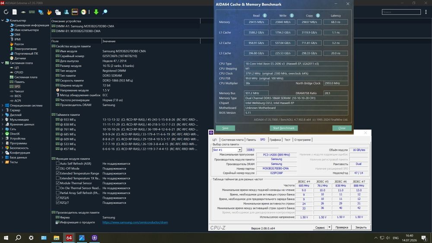Open File Explorer from the taskbar
432x243 pixels.
(57, 238)
